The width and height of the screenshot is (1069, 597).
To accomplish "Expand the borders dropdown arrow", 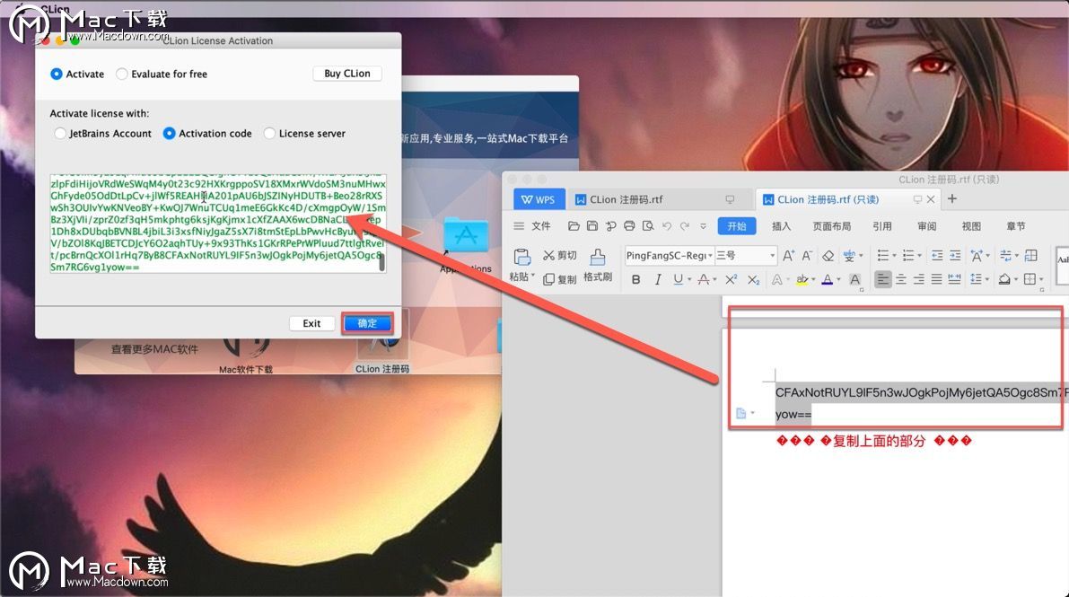I will (1041, 279).
